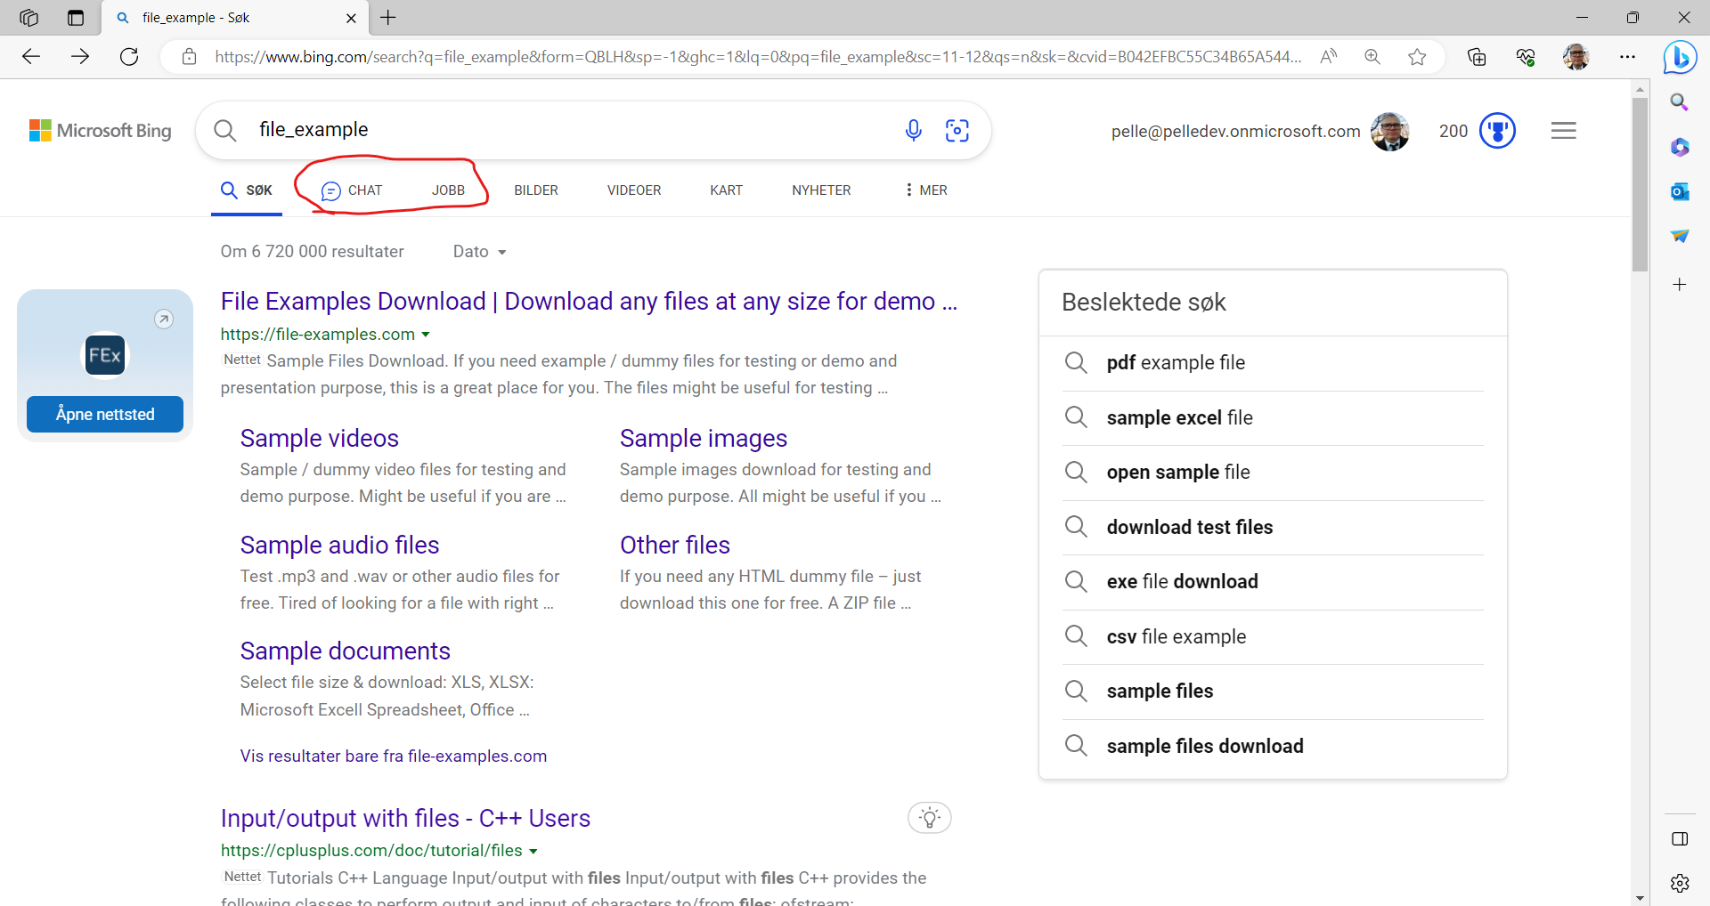
Task: View site information lock icon
Action: pos(189,57)
